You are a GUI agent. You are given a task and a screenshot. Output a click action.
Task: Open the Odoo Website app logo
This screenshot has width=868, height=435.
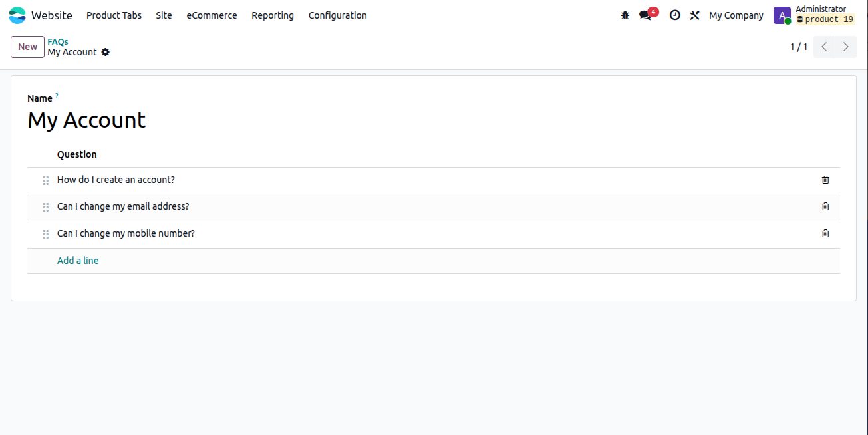[17, 15]
